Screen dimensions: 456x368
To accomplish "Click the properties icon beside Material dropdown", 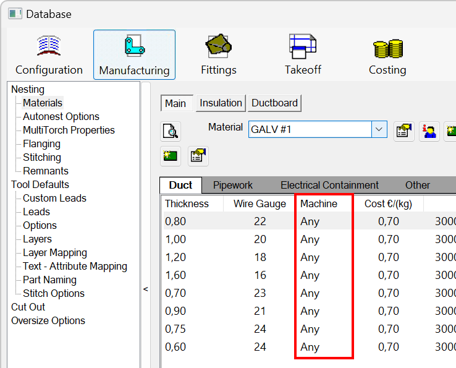I will click(x=404, y=131).
